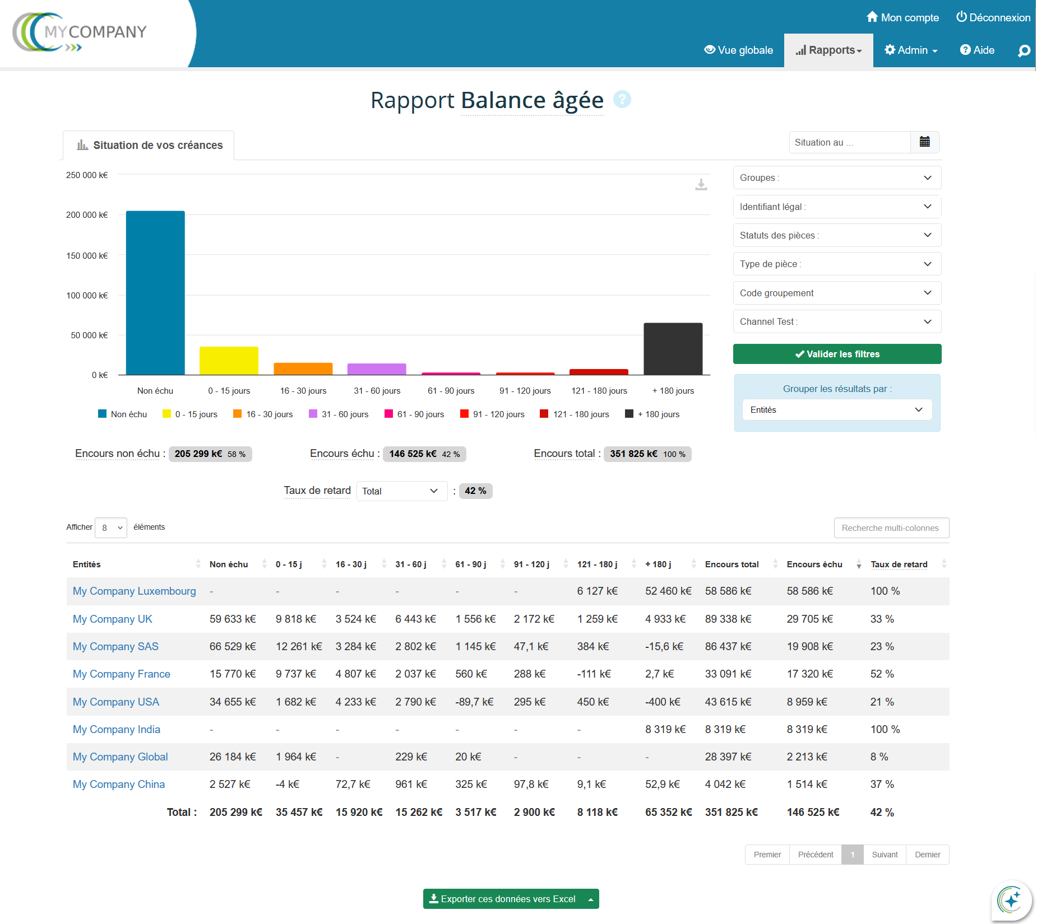This screenshot has height=924, width=1037.
Task: Click the 16 - 30 jours orange legend swatch
Action: [238, 414]
